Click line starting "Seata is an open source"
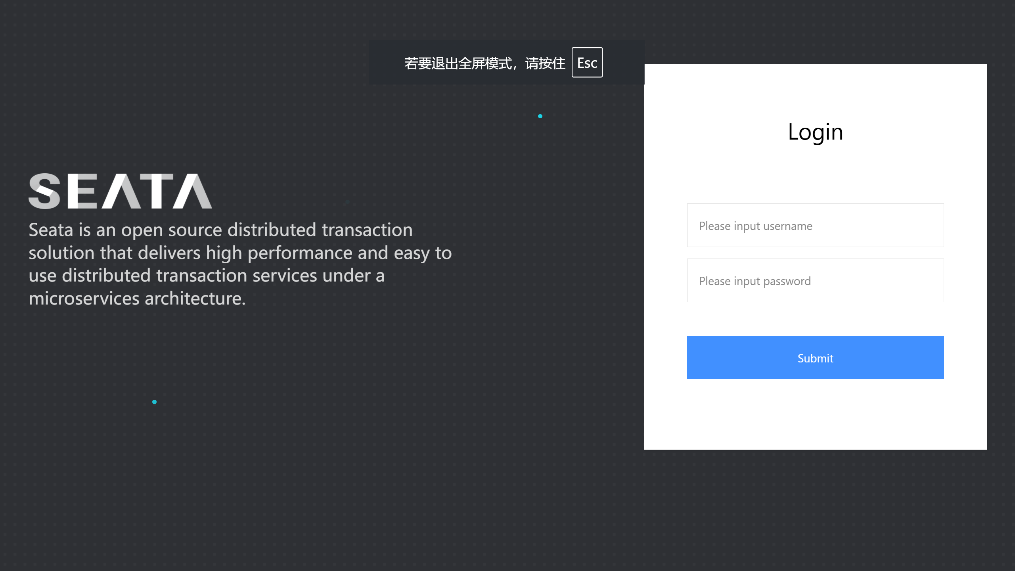1015x571 pixels. (220, 230)
